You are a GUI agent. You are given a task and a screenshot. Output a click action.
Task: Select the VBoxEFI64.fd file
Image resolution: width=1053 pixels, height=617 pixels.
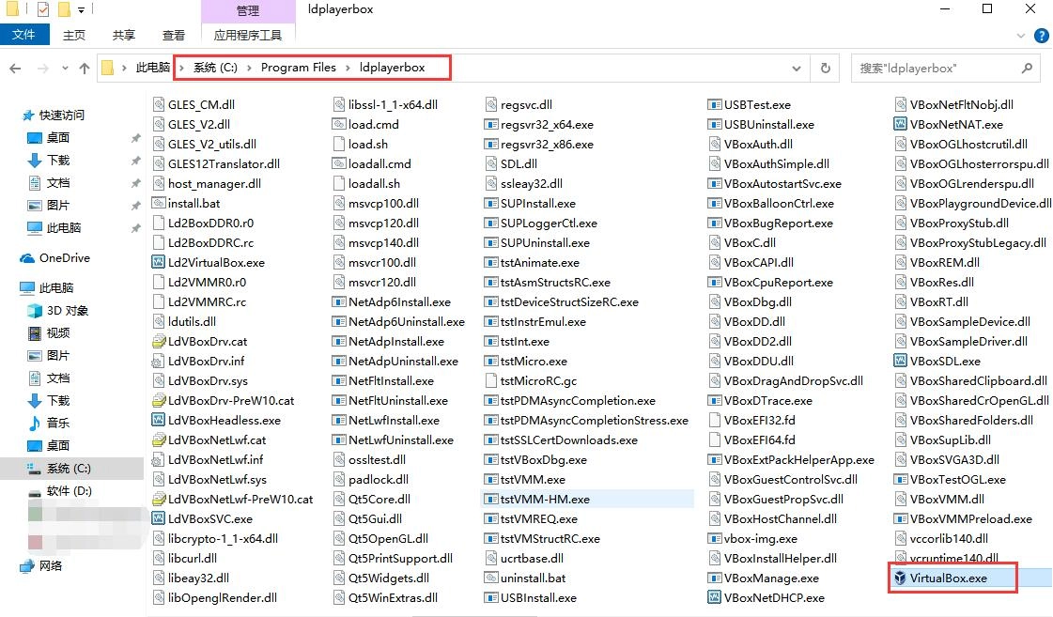tap(751, 440)
